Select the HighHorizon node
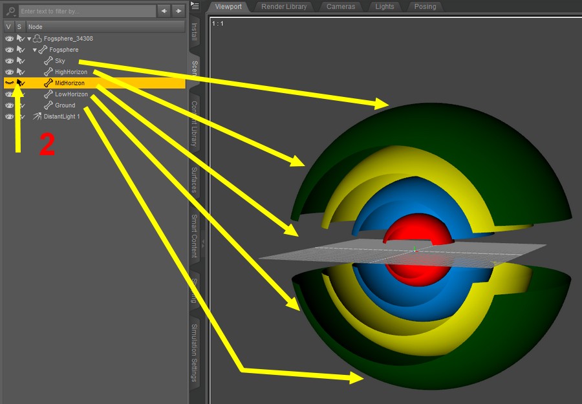The image size is (582, 404). tap(71, 72)
